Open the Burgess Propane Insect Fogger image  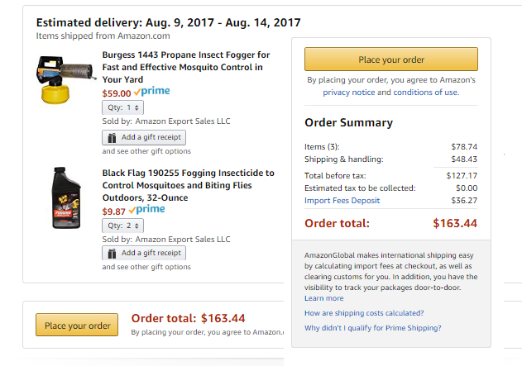[64, 78]
